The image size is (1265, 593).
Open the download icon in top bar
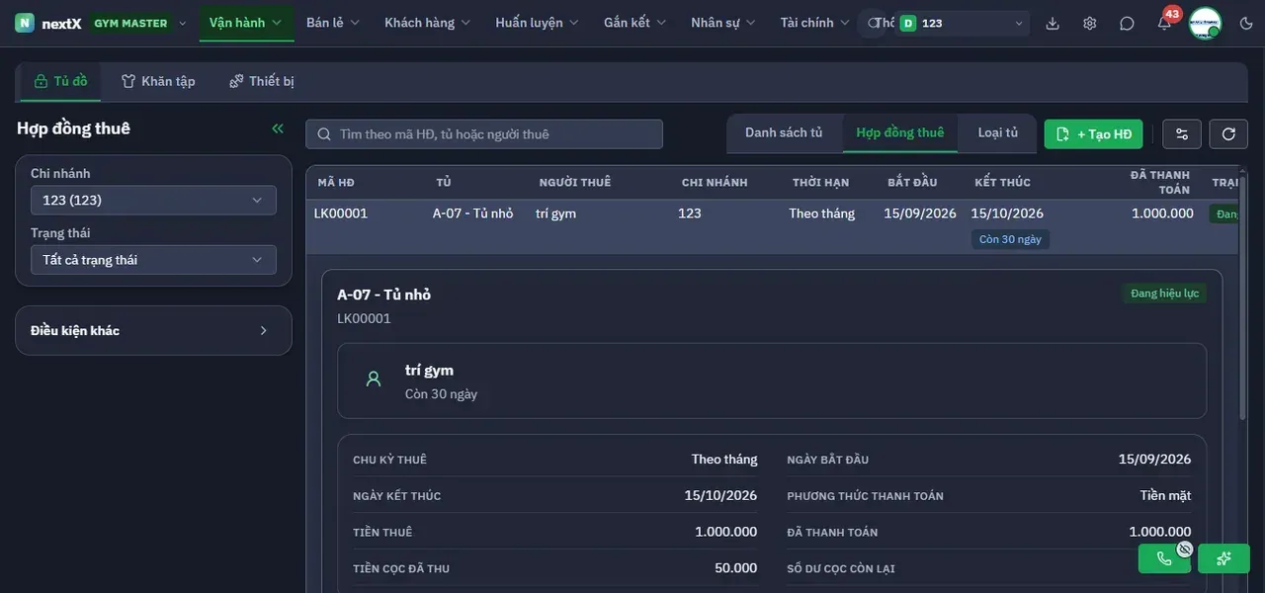1053,23
